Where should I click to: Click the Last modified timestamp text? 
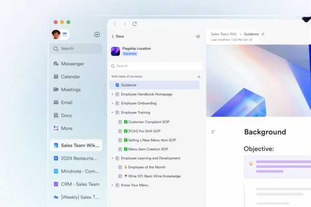[232, 40]
